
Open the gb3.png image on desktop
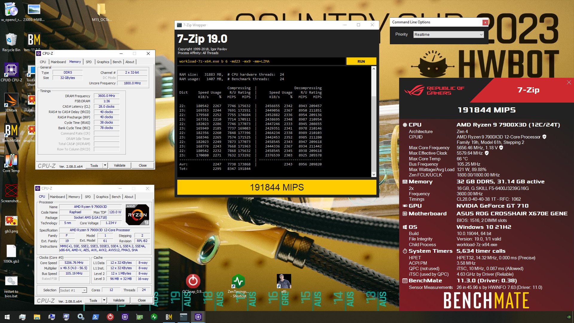pos(11,221)
